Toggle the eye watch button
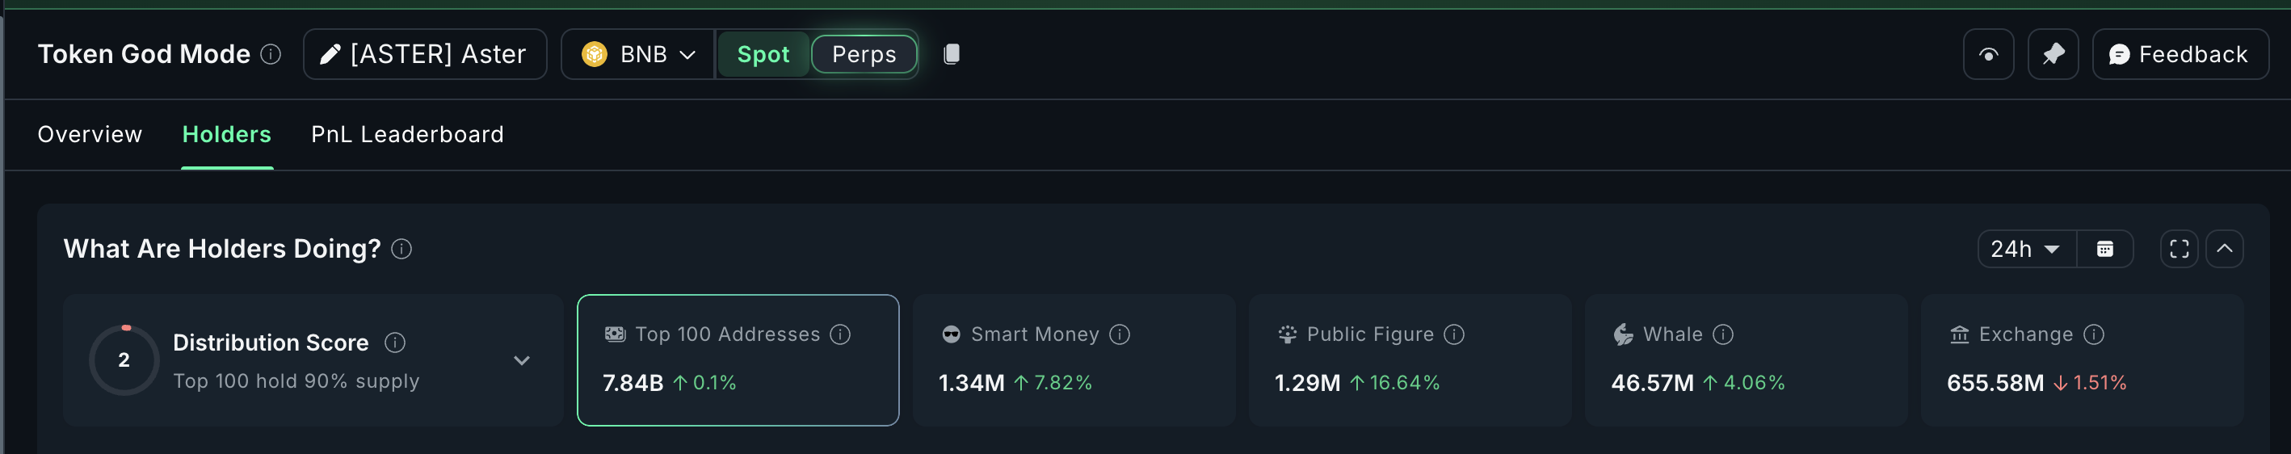This screenshot has height=454, width=2291. click(1988, 54)
